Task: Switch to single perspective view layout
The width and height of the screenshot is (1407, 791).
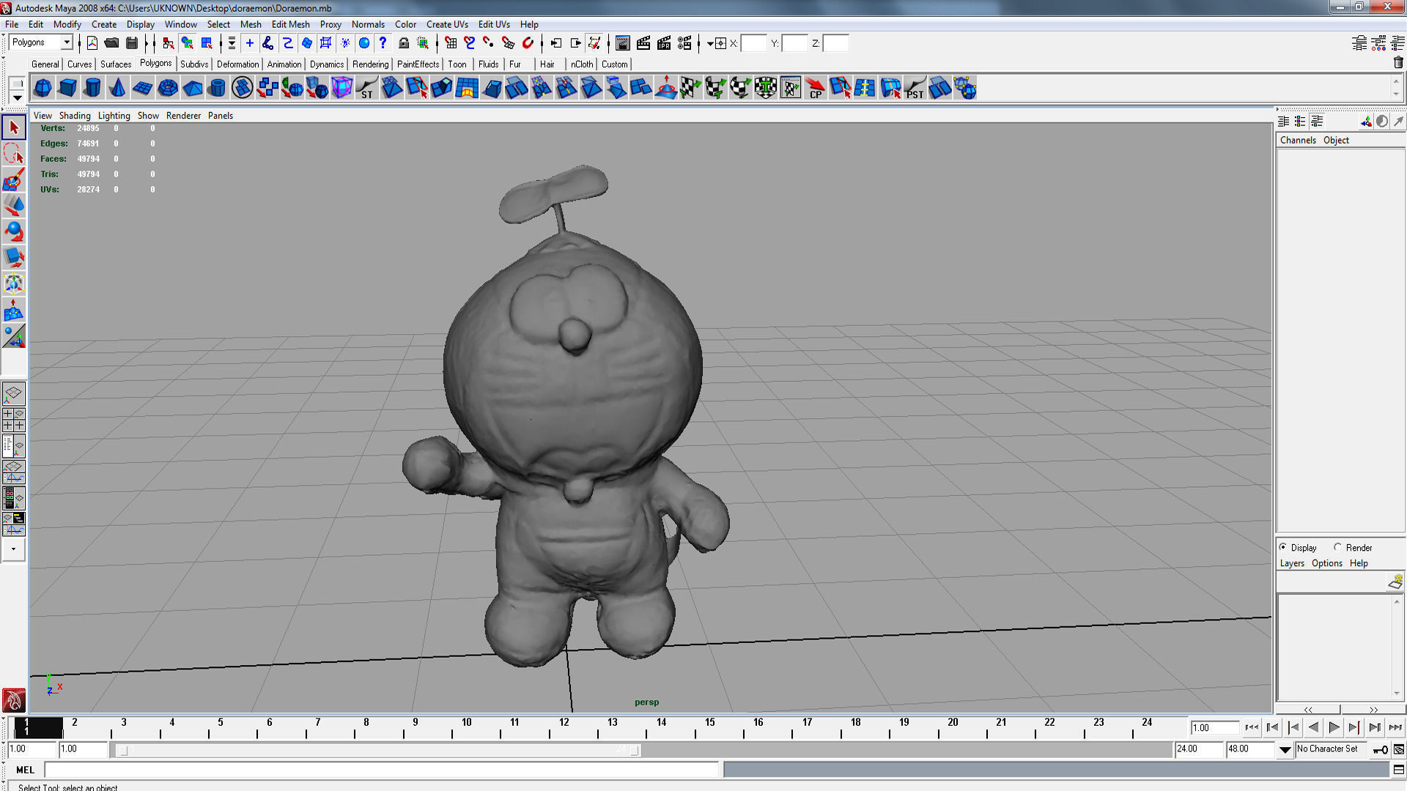Action: (13, 394)
